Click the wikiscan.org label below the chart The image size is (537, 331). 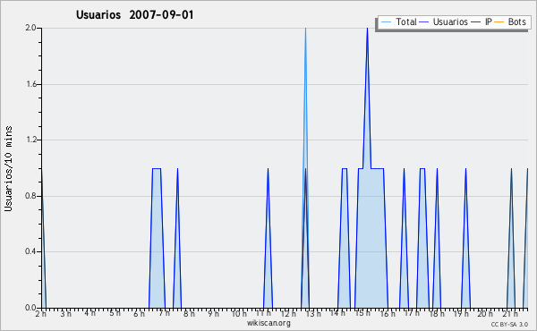coord(268,323)
